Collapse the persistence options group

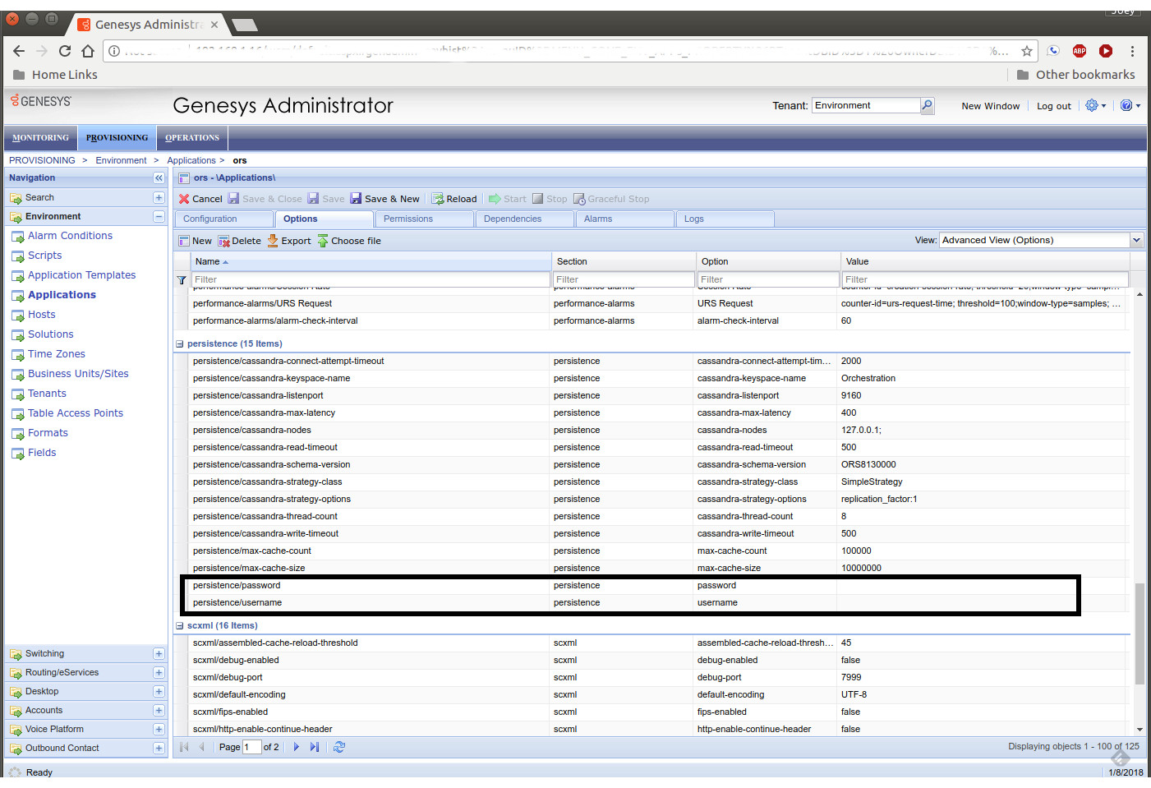179,343
